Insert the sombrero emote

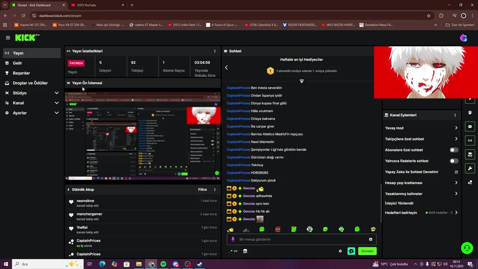(373, 229)
